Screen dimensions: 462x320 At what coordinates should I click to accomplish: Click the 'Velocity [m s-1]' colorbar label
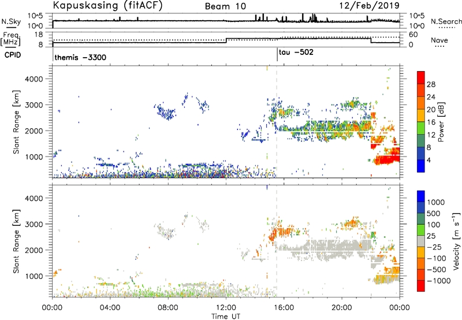(456, 241)
